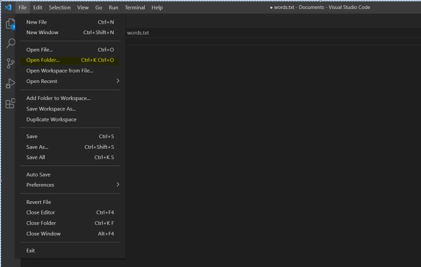This screenshot has width=421, height=267.
Task: Choose New File from the File menu
Action: click(x=70, y=22)
